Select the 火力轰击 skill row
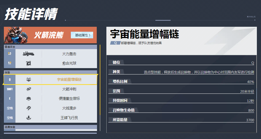261x139 pixels. [x=69, y=54]
